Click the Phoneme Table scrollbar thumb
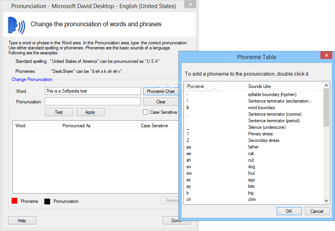The width and height of the screenshot is (335, 231). point(326,108)
